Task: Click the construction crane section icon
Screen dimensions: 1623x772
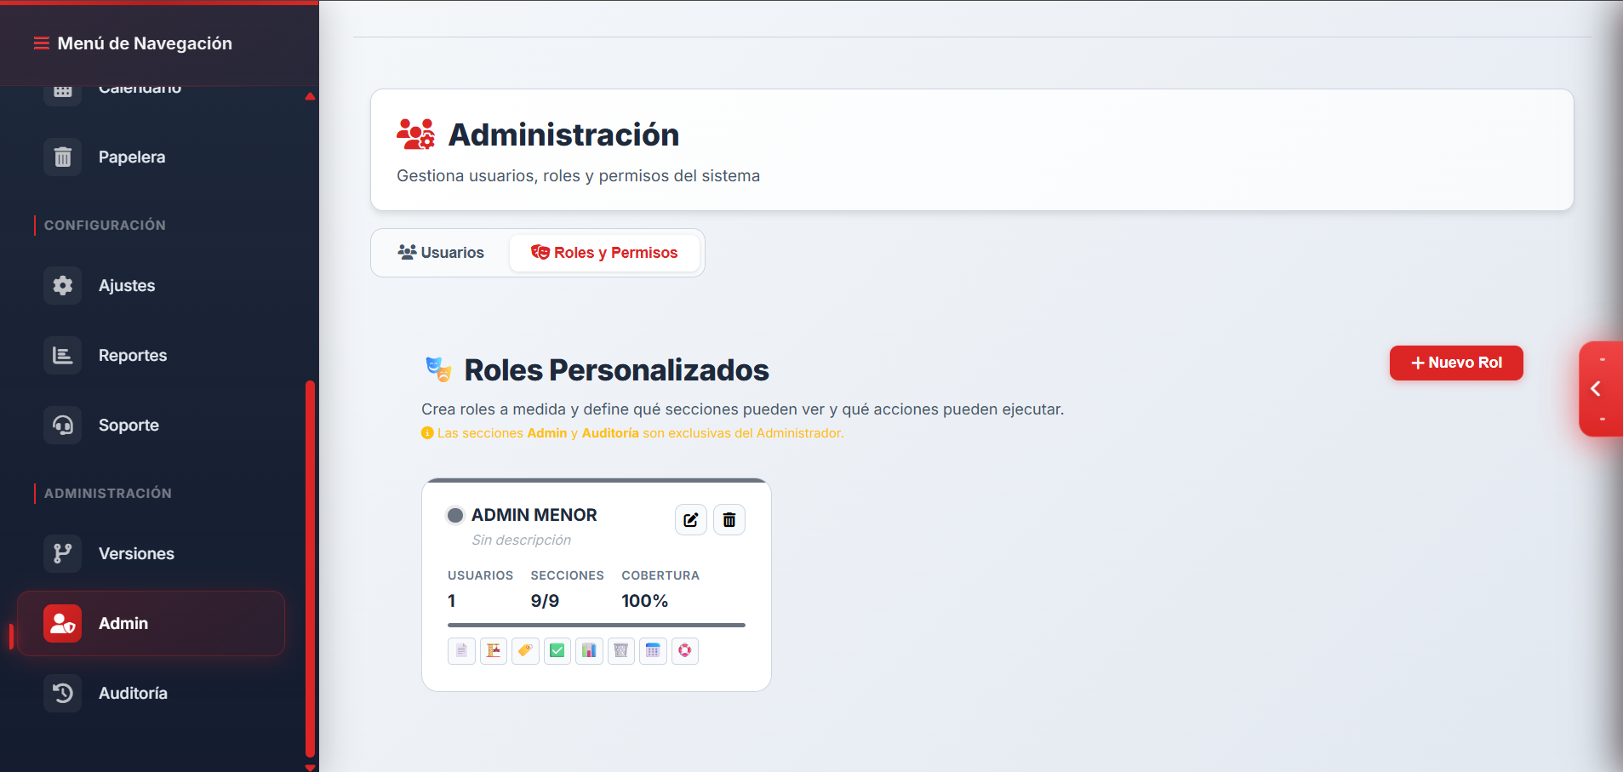Action: [x=494, y=651]
